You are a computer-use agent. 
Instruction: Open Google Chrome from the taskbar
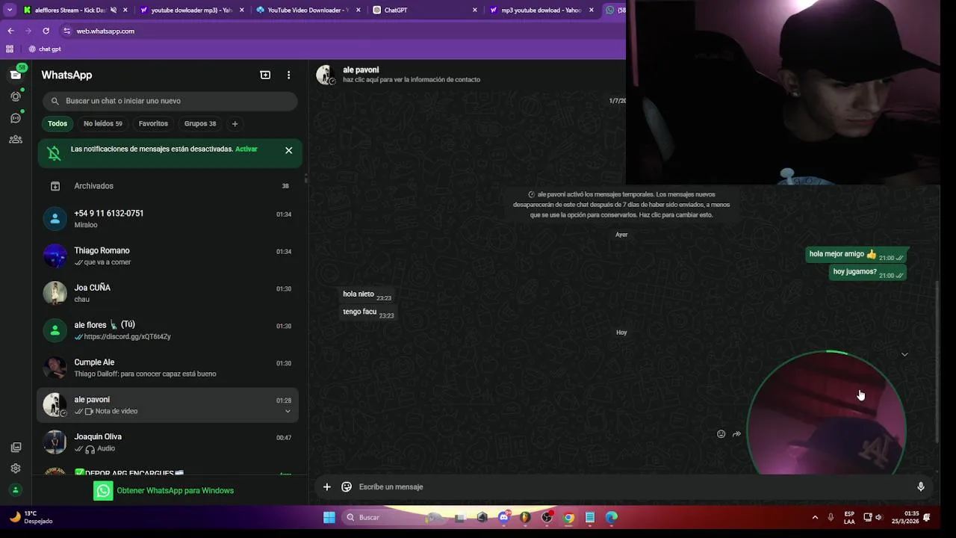pos(568,517)
